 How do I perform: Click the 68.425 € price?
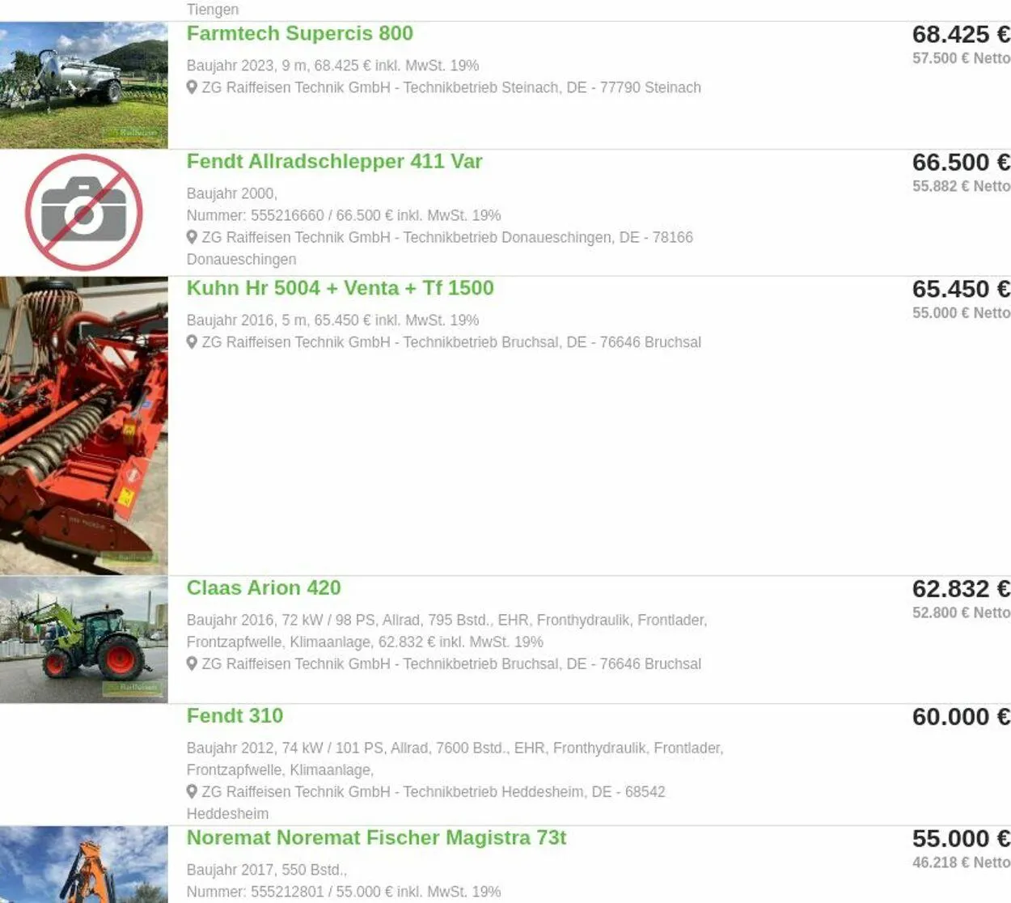click(961, 35)
